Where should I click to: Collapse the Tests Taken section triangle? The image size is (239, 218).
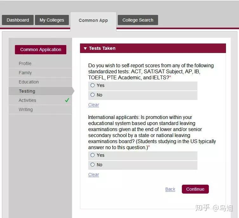click(85, 49)
